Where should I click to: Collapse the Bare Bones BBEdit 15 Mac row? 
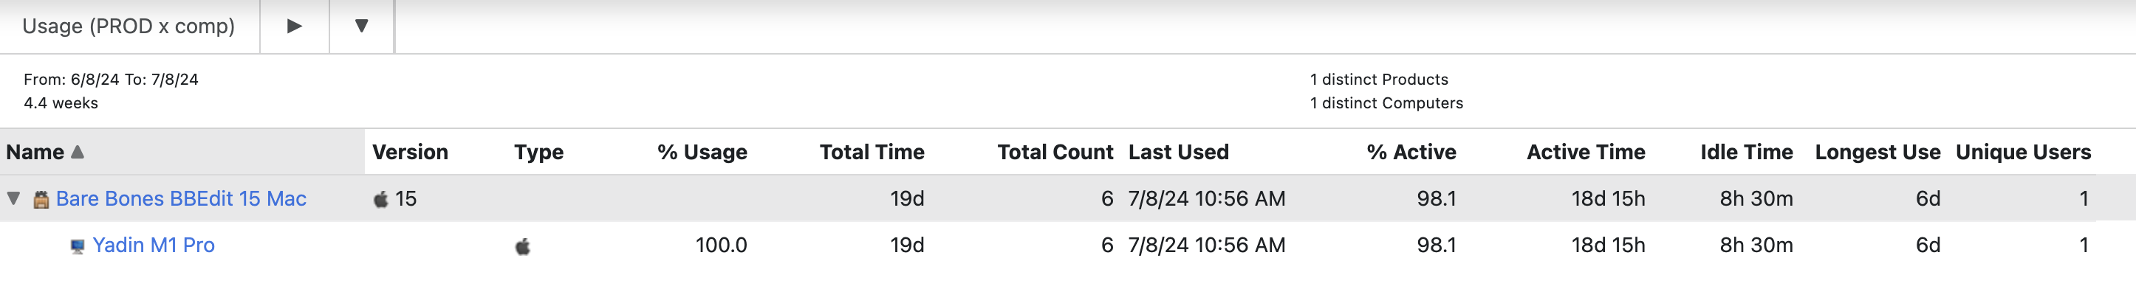[x=13, y=198]
